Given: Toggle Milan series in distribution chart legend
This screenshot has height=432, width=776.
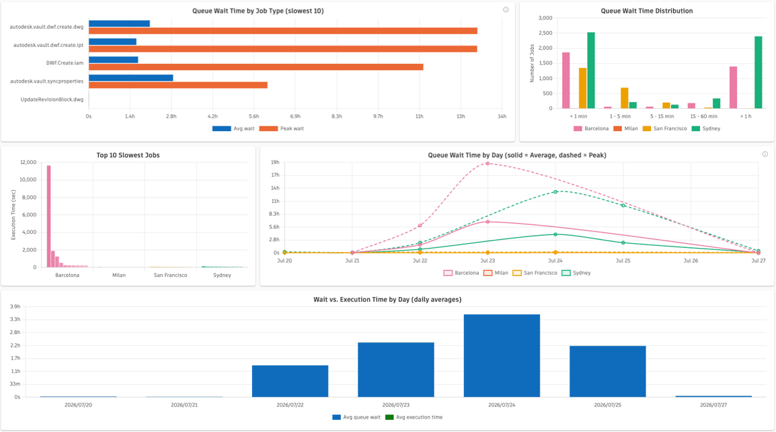Looking at the screenshot, I should pos(625,128).
